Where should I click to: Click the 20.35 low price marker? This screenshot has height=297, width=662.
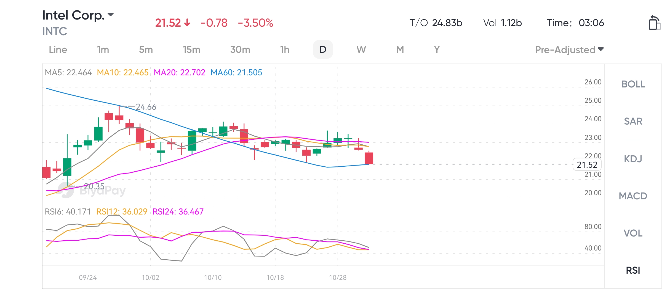tap(94, 186)
